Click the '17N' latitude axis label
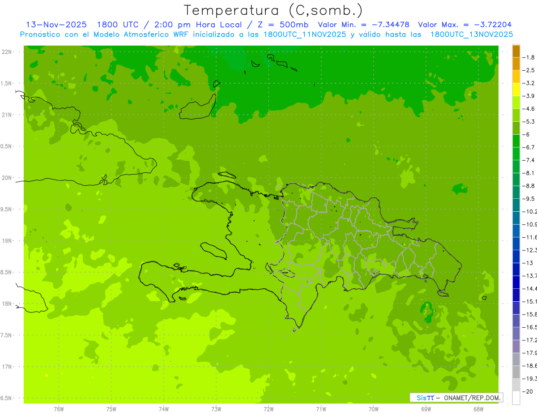The height and width of the screenshot is (415, 537). coord(6,367)
